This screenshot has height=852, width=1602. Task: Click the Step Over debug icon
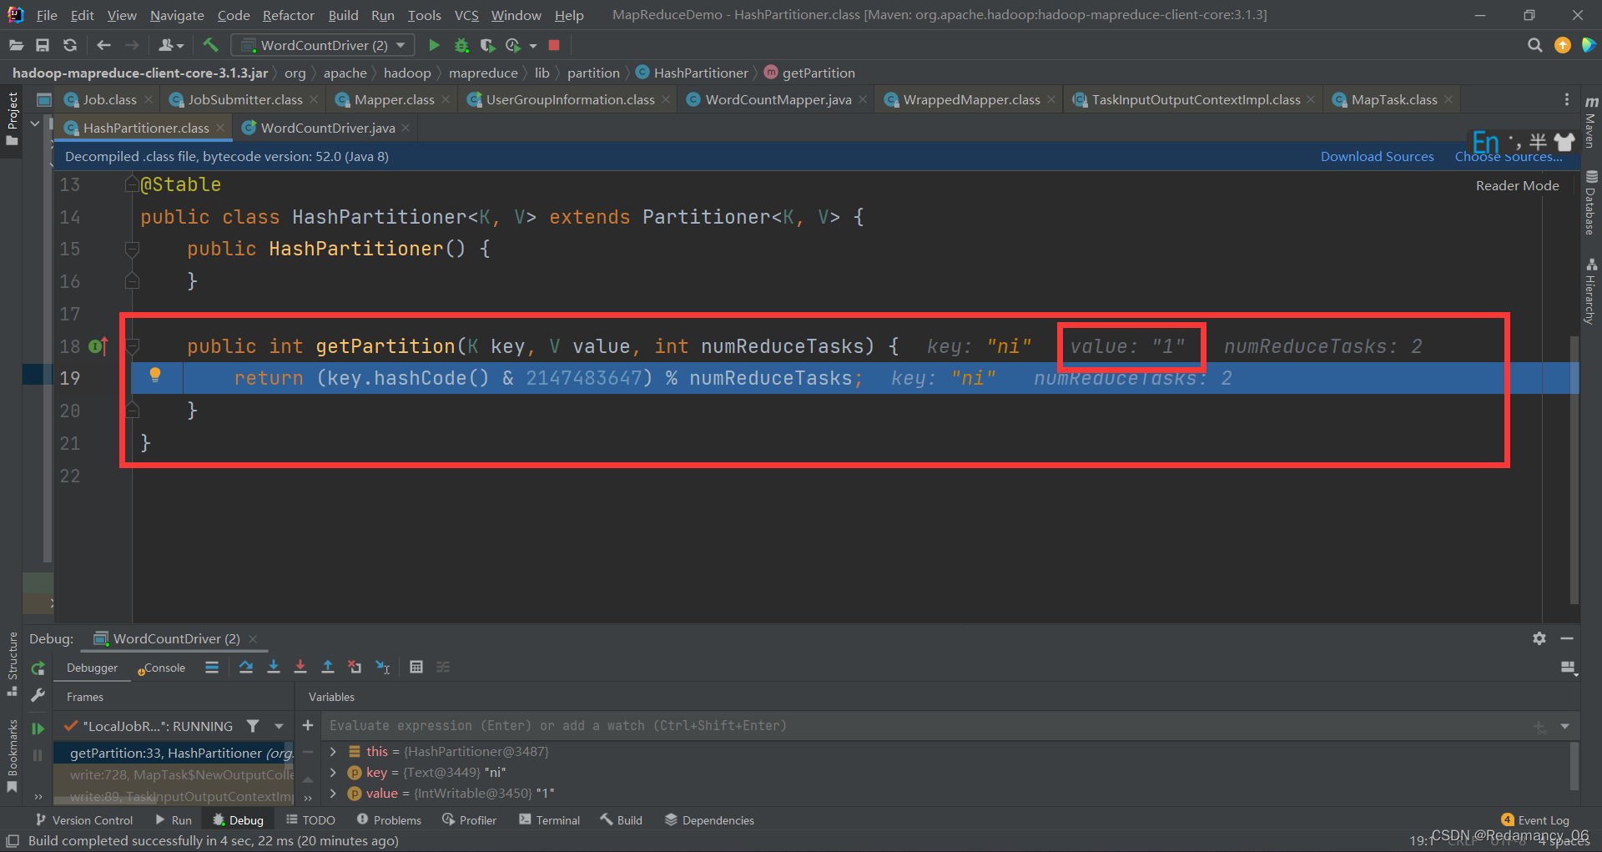(x=246, y=667)
